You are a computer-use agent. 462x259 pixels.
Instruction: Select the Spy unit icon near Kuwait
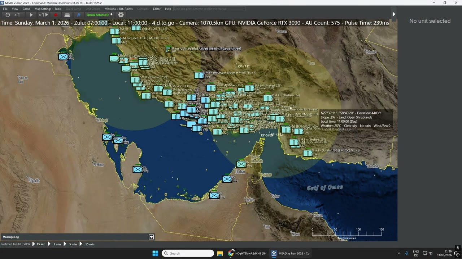tap(63, 56)
